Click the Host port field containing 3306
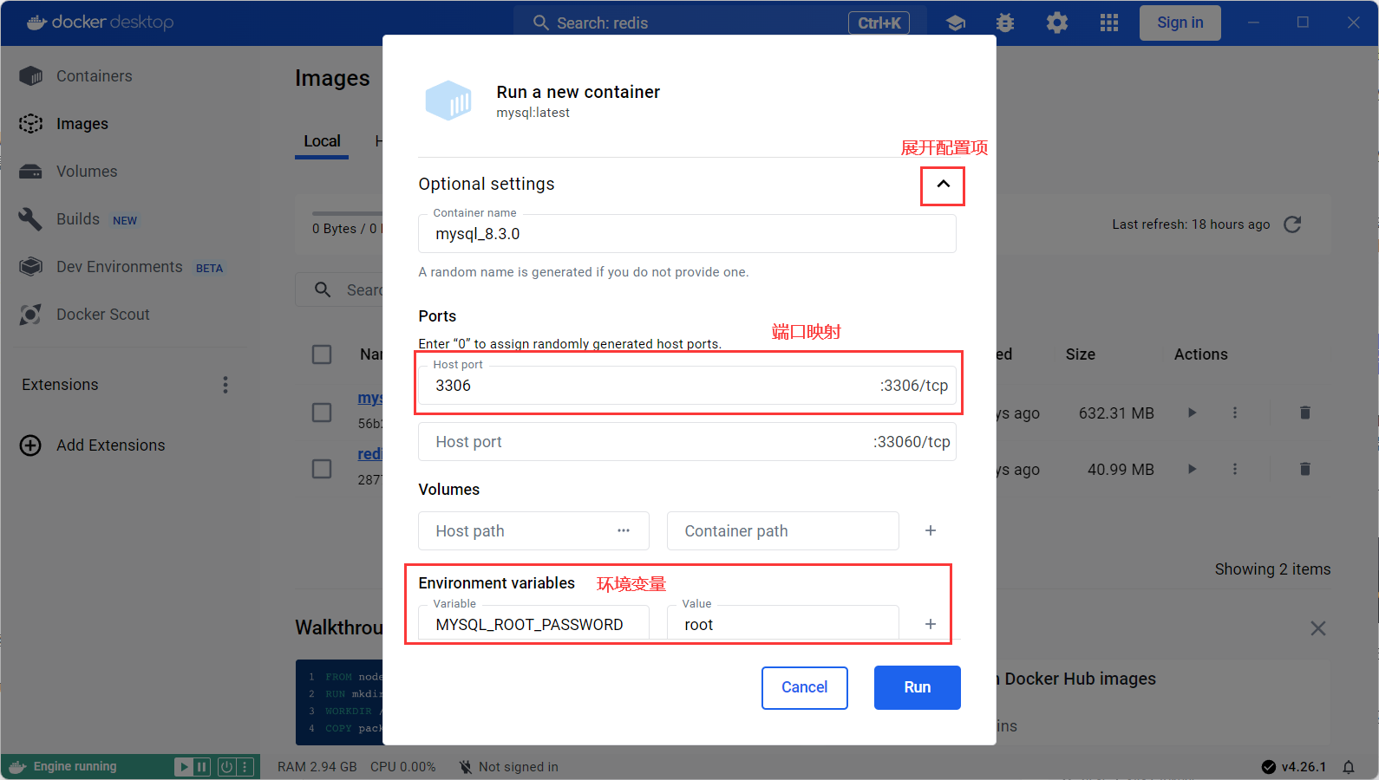 coord(687,386)
